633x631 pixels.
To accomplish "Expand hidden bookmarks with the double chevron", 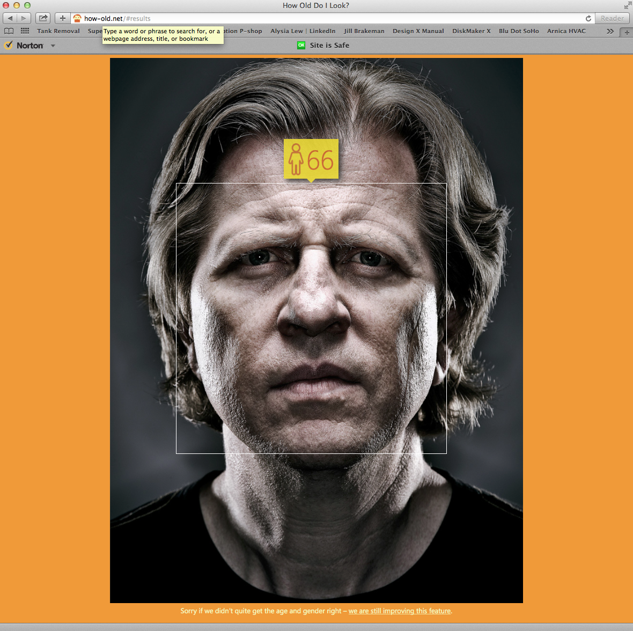I will pos(610,31).
